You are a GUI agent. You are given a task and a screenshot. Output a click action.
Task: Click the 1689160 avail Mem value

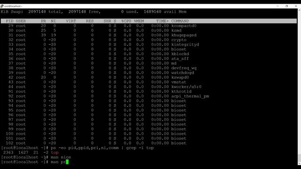click(152, 12)
